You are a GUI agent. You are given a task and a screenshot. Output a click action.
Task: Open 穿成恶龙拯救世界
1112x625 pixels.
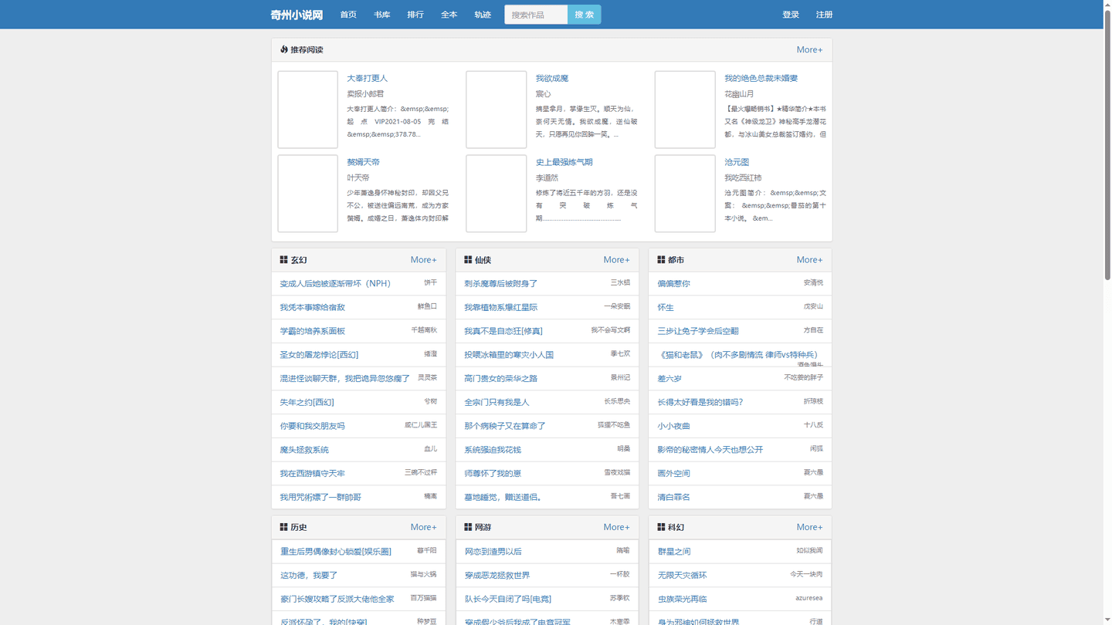point(497,575)
